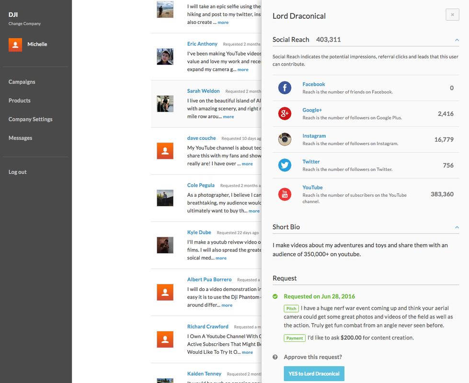Open the Instagram link in Social Reach
Image resolution: width=469 pixels, height=383 pixels.
[x=314, y=136]
